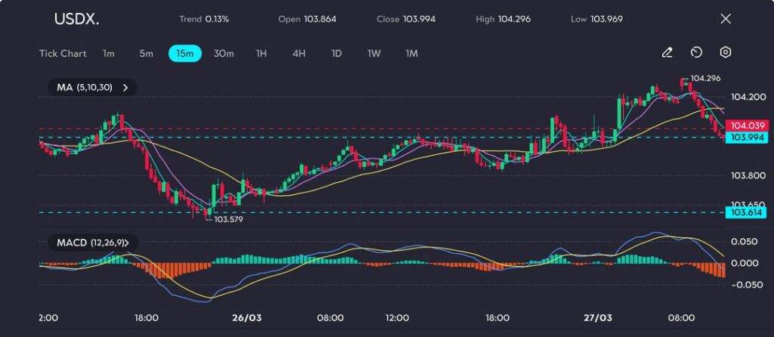Choose the 30m timeframe
Image resolution: width=774 pixels, height=337 pixels.
coord(224,54)
